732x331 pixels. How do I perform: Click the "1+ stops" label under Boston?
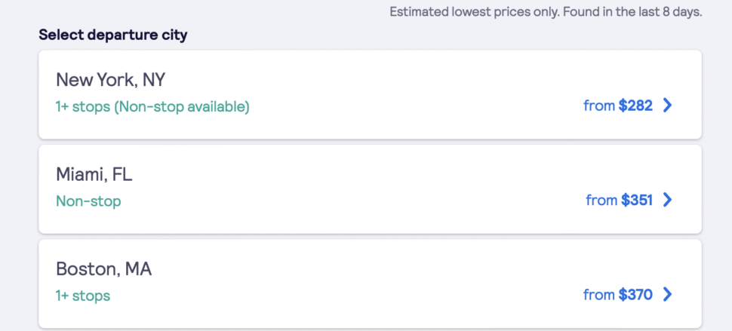pyautogui.click(x=83, y=296)
